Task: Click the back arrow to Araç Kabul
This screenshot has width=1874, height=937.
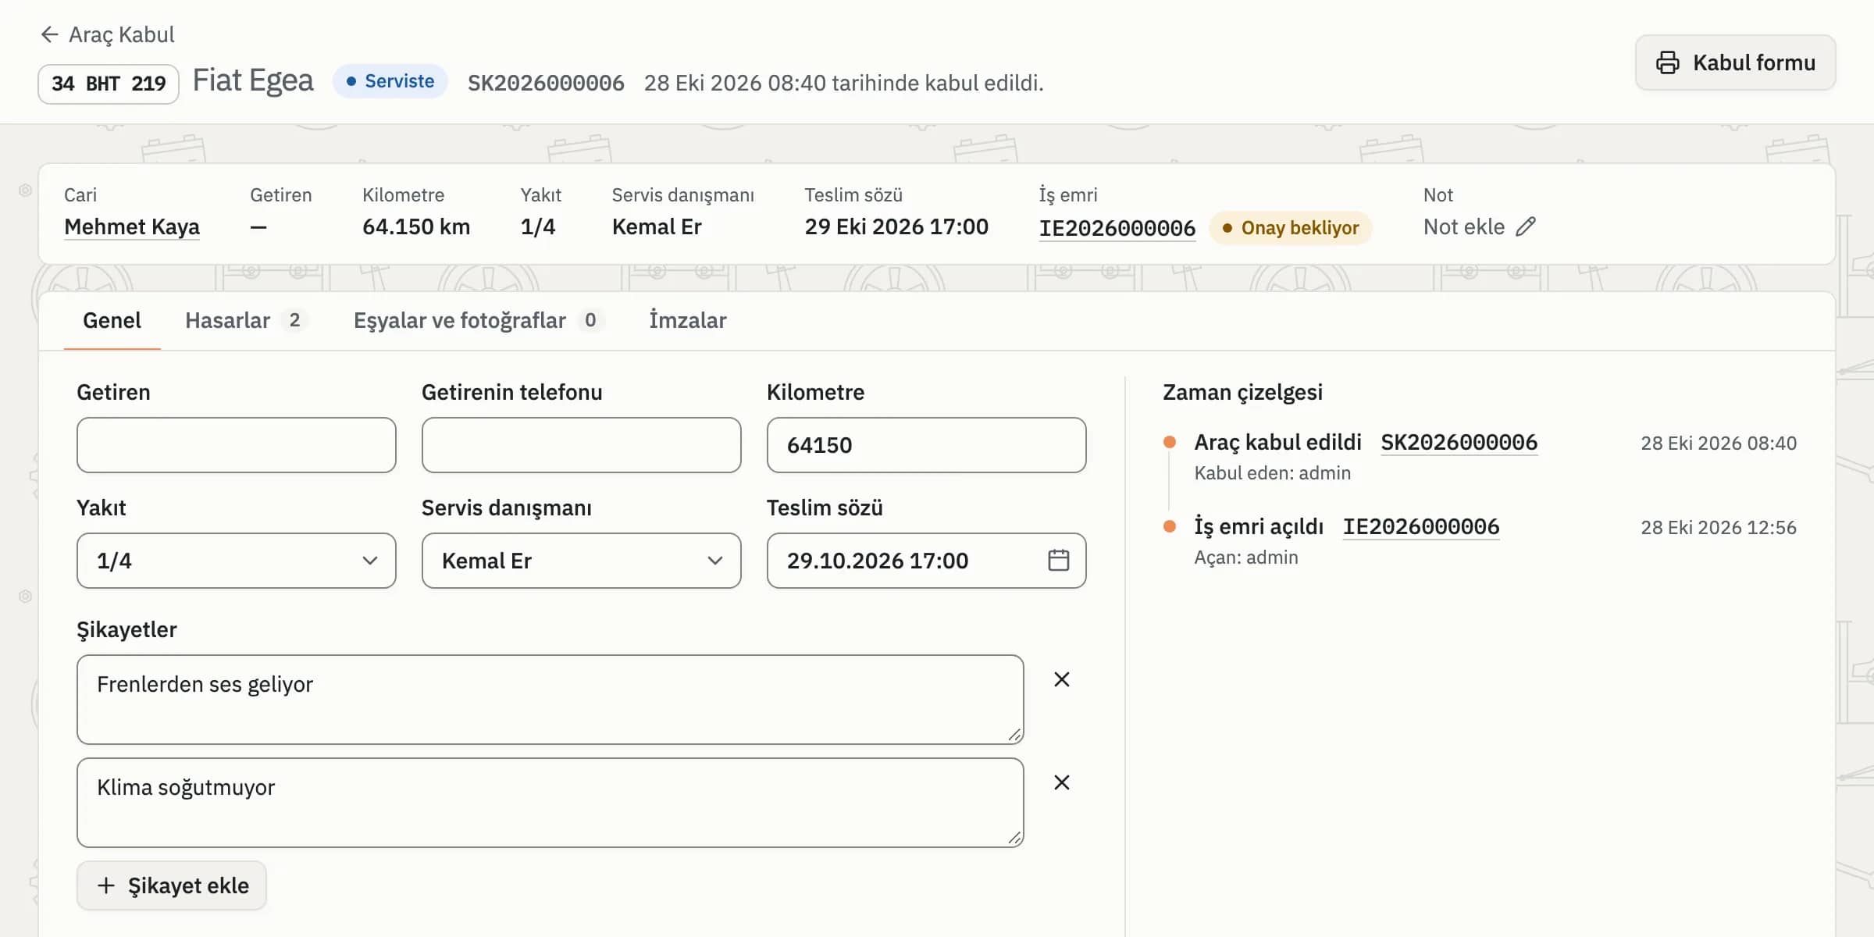Action: [x=49, y=34]
